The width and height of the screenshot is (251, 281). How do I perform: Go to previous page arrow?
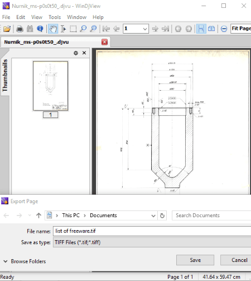(x=117, y=29)
